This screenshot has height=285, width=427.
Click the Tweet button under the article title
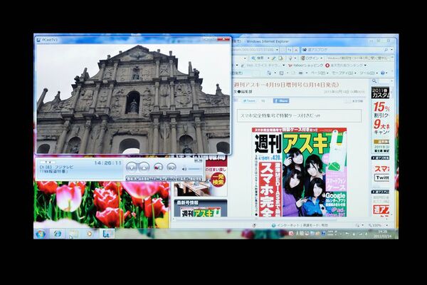click(x=249, y=101)
